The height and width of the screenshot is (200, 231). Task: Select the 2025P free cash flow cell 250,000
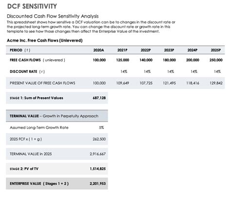[216, 60]
